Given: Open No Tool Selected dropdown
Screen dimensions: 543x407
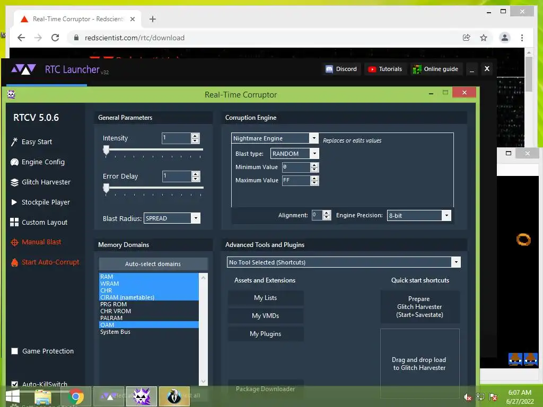Looking at the screenshot, I should click(456, 262).
